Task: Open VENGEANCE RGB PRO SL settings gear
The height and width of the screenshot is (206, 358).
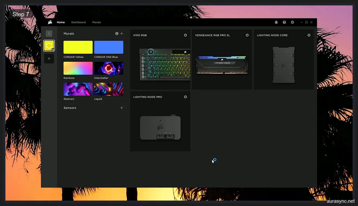Action: click(x=247, y=35)
